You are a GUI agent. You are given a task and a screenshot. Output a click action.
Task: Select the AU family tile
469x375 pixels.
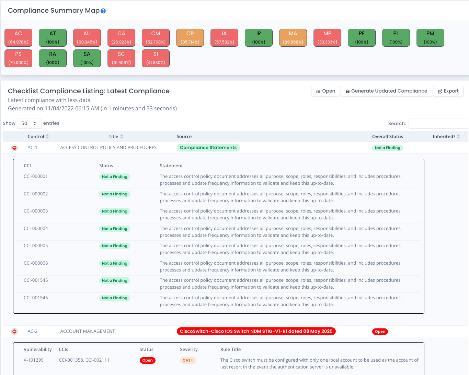[x=87, y=38]
